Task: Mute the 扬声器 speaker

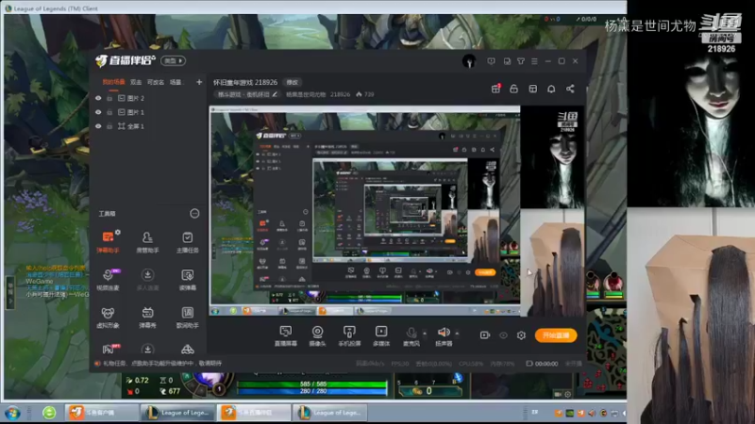Action: pyautogui.click(x=444, y=335)
